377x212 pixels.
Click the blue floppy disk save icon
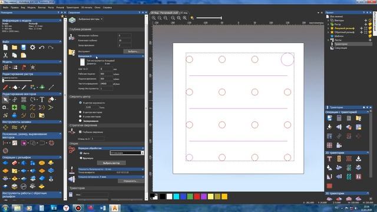(24, 47)
